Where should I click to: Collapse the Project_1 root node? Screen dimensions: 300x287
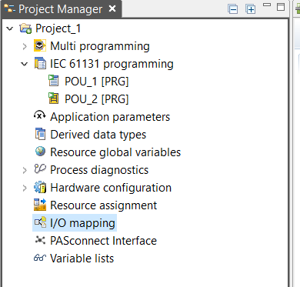coord(10,28)
